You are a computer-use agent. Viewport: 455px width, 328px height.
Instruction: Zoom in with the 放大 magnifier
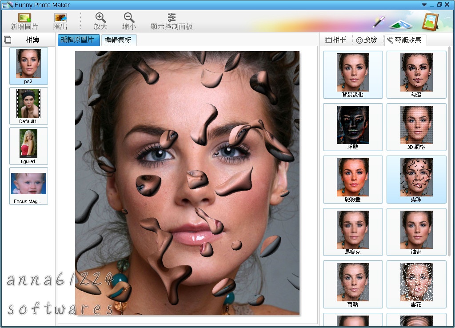click(101, 18)
